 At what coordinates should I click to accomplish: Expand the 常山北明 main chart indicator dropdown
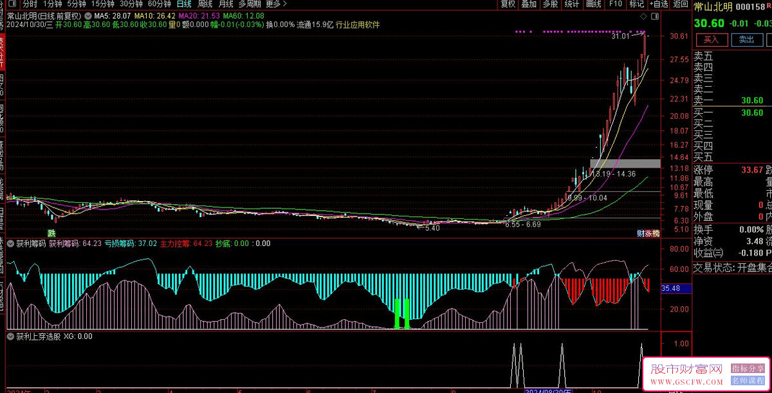point(87,15)
